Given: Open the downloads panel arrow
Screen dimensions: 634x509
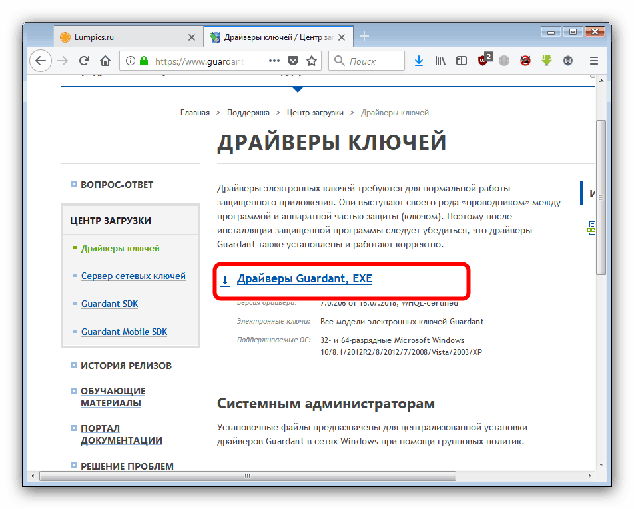Looking at the screenshot, I should click(419, 61).
